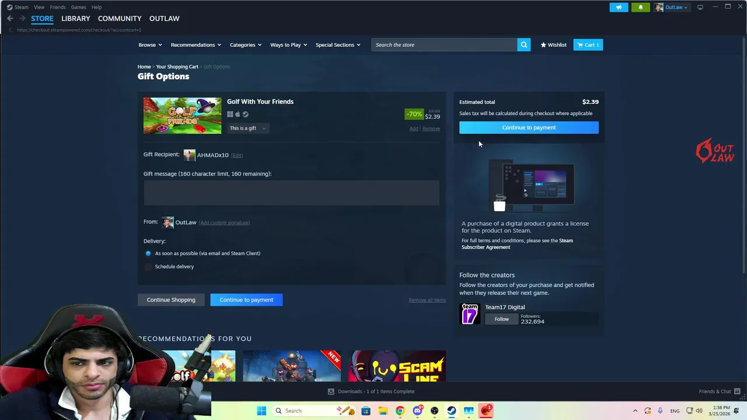Open Windows Start menu
Screen dimensions: 747x420
261,411
